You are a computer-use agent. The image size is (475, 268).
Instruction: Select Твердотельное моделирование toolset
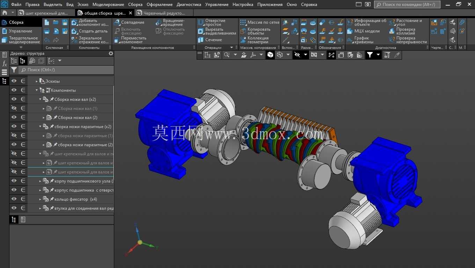(x=21, y=40)
